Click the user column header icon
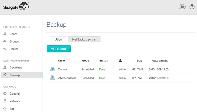The image size is (197, 112). coord(120,60)
